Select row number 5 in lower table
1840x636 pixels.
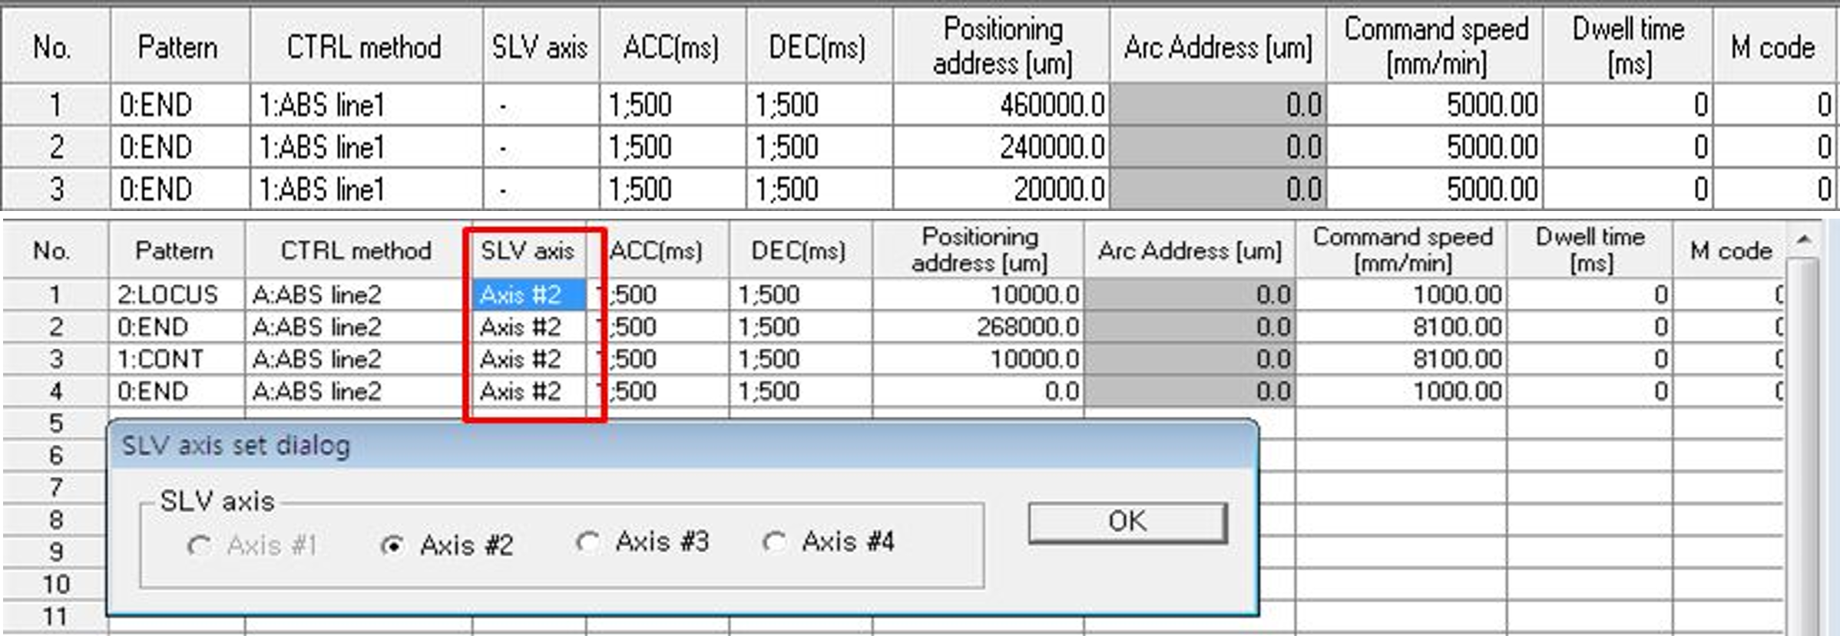tap(55, 423)
